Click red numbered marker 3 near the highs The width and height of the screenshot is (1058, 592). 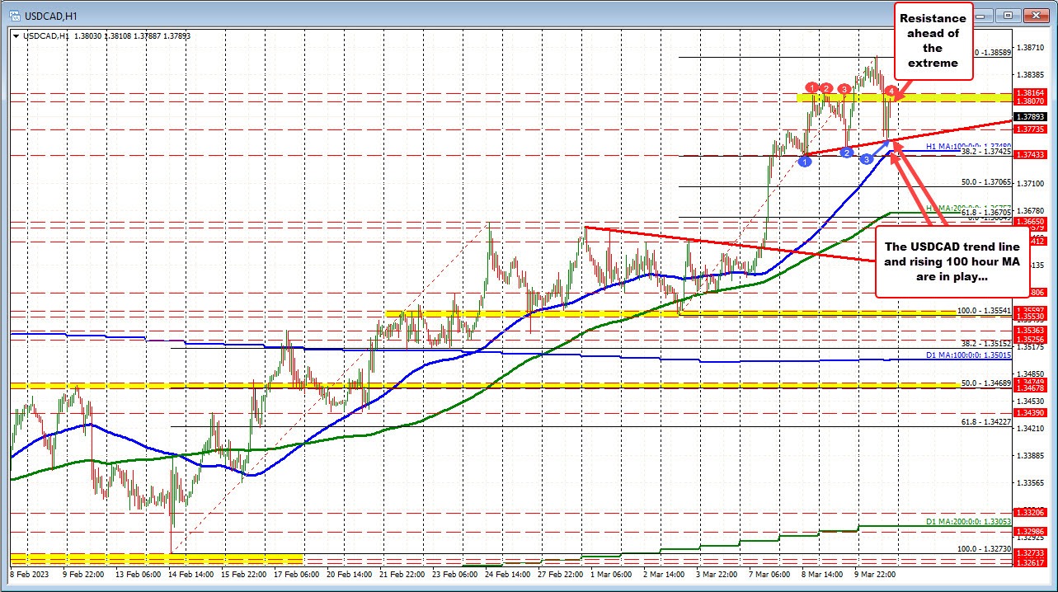[x=844, y=89]
